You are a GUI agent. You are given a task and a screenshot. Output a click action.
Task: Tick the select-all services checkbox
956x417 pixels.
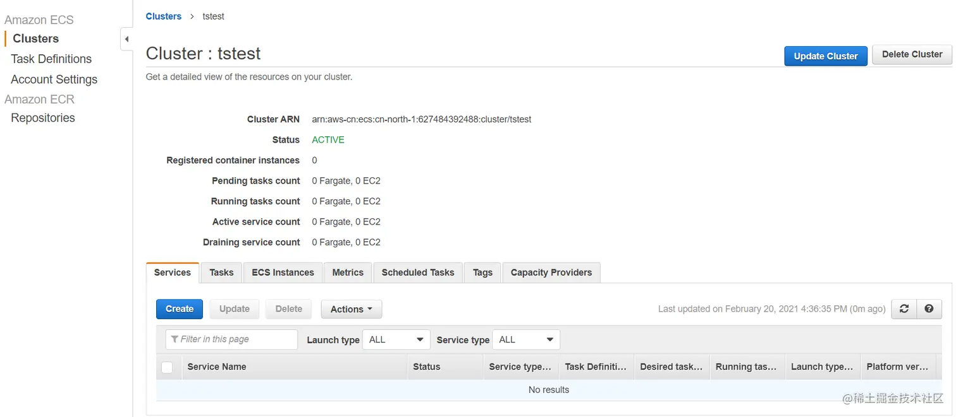167,367
